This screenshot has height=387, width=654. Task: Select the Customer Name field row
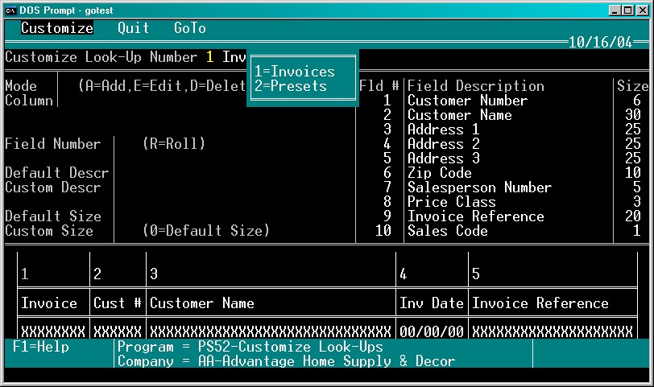[x=504, y=115]
